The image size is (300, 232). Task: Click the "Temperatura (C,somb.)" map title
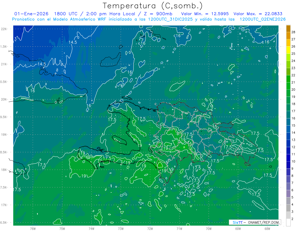coord(153,6)
